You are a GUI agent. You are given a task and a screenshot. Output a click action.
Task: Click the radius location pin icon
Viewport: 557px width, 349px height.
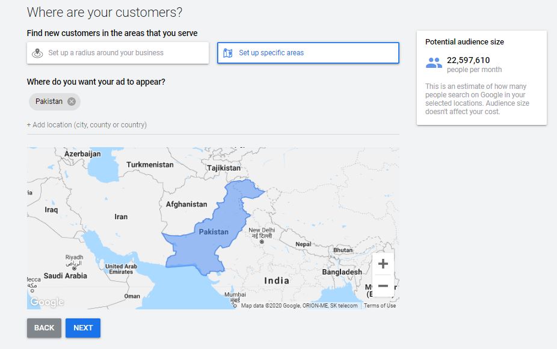pos(37,53)
